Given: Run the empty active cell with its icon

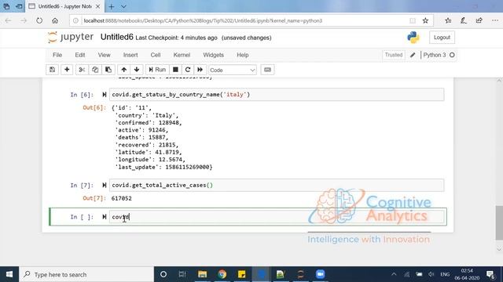Looking at the screenshot, I should coord(105,217).
